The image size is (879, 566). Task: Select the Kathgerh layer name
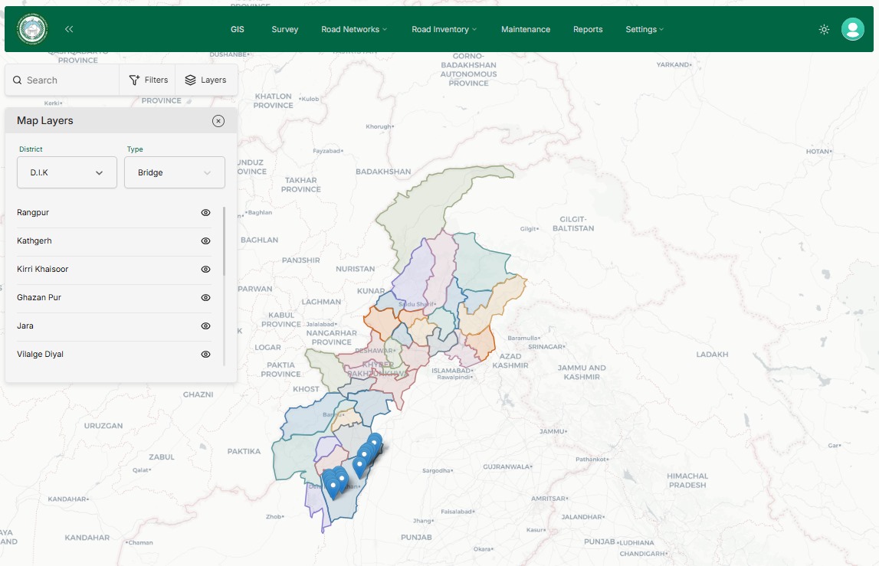(34, 241)
